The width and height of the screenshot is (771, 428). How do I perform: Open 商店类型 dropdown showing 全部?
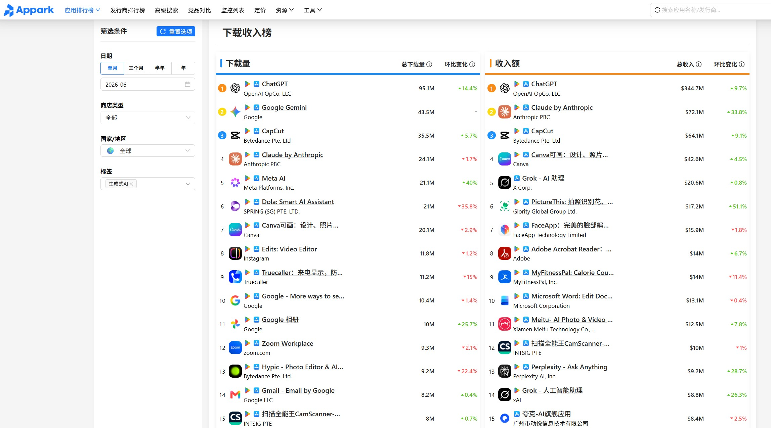148,117
